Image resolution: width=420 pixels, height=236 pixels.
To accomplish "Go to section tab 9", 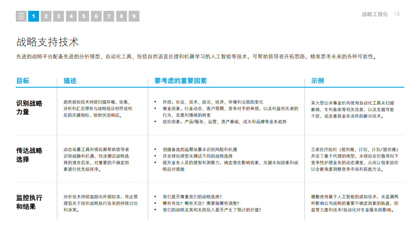I will click(x=134, y=16).
